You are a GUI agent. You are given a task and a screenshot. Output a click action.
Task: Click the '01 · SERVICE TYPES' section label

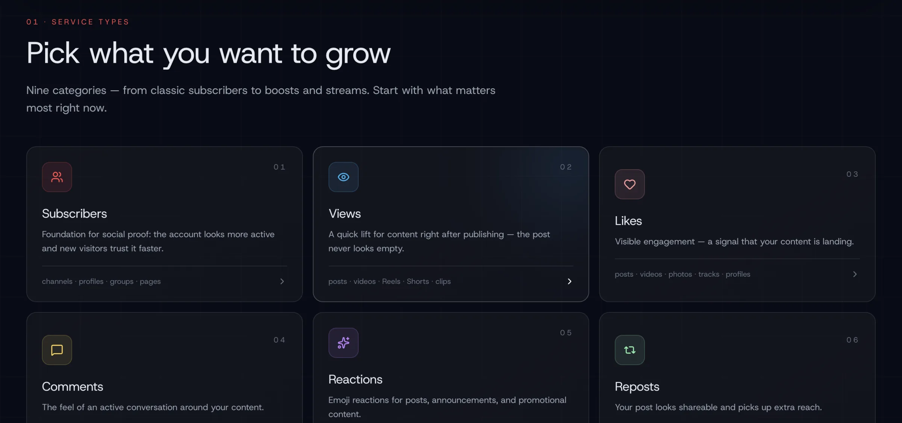[x=77, y=22]
